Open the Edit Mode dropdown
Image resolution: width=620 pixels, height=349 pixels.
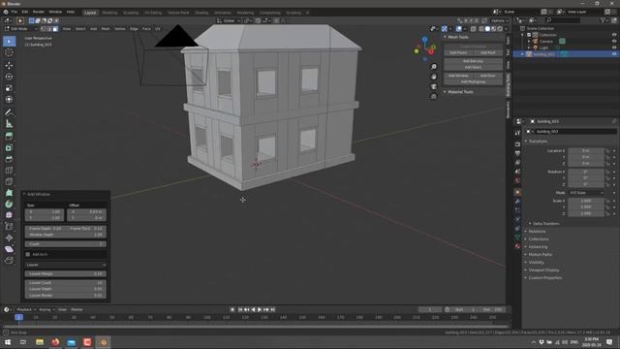coord(20,28)
